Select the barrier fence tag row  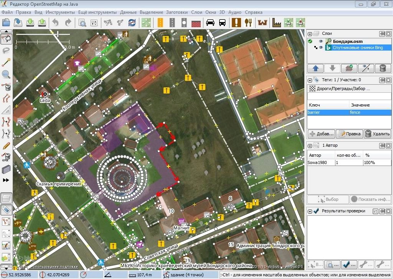click(x=349, y=112)
